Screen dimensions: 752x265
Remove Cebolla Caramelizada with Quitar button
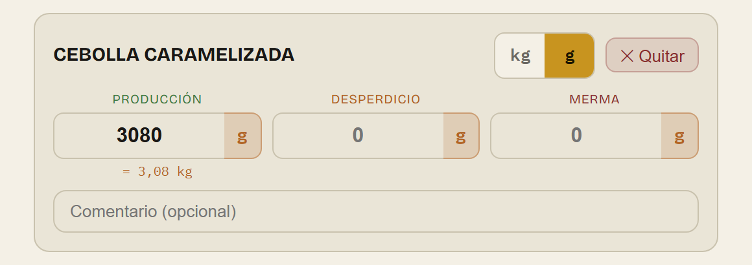(652, 55)
